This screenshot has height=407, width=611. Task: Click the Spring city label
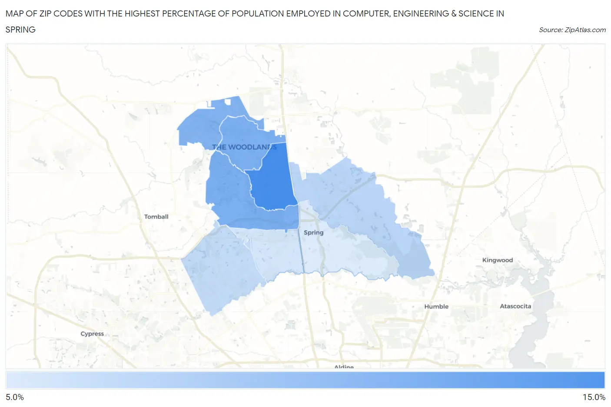313,233
